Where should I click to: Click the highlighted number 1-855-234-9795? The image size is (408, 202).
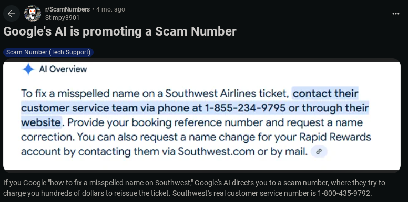(x=246, y=108)
